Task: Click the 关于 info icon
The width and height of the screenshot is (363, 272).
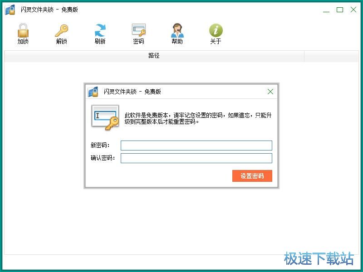Action: tap(216, 30)
